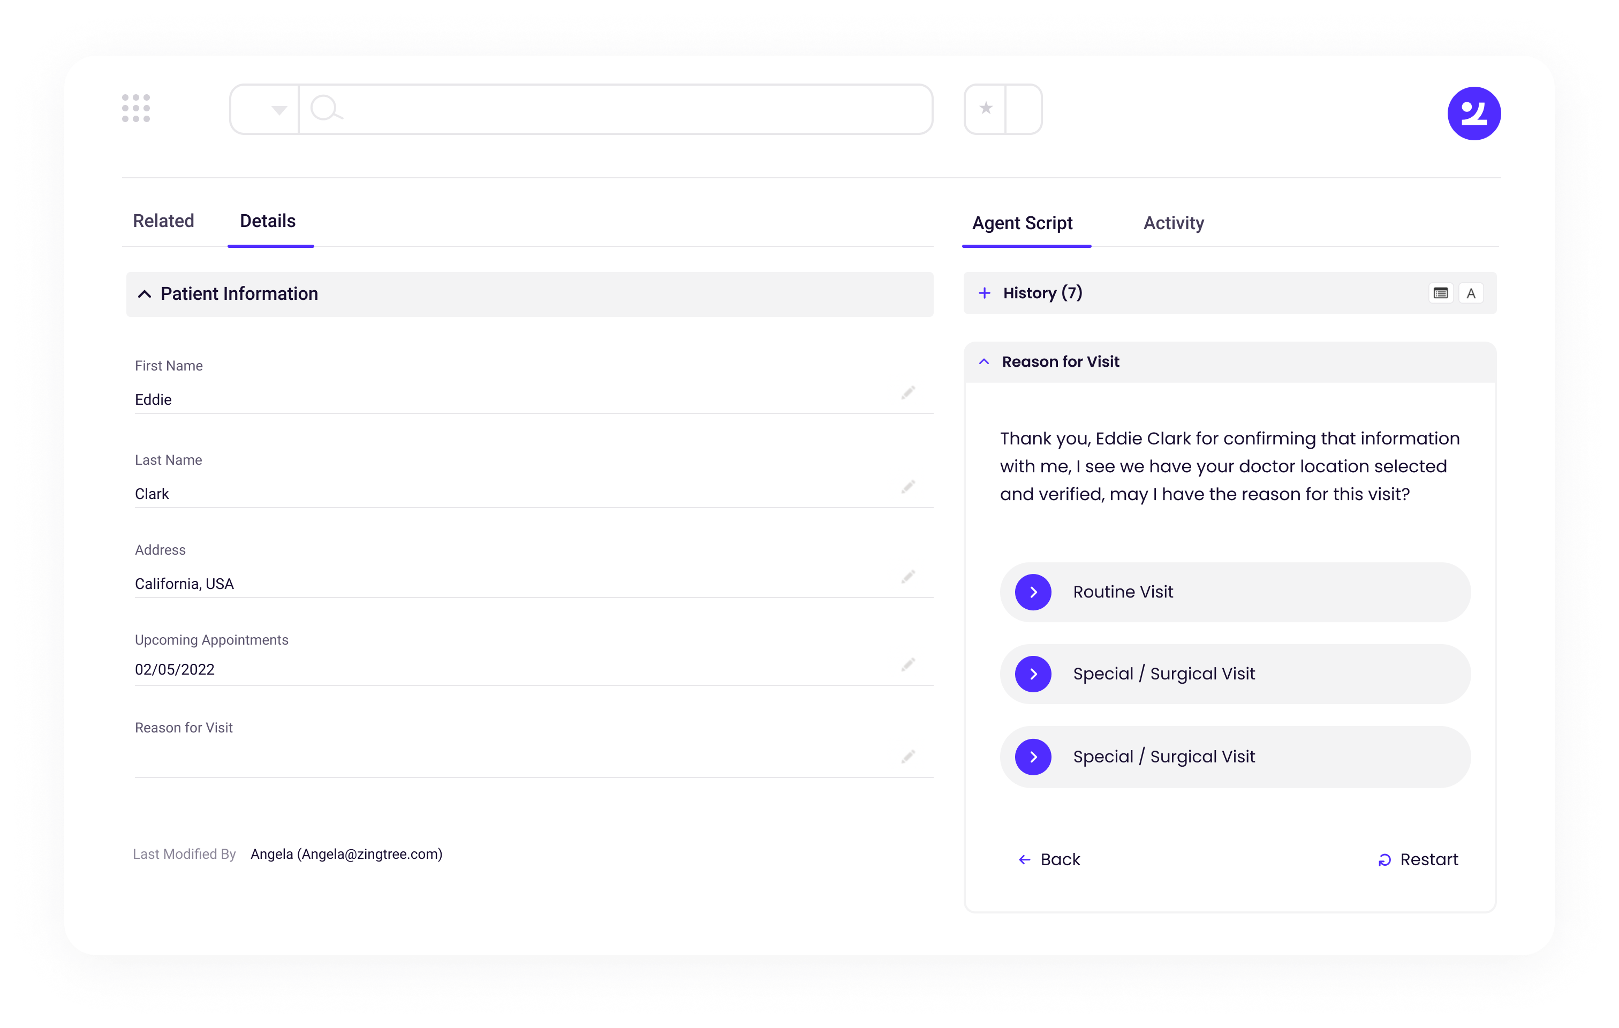Collapse the Reason for Visit panel
Screen dimensions: 1619x1028
(983, 362)
